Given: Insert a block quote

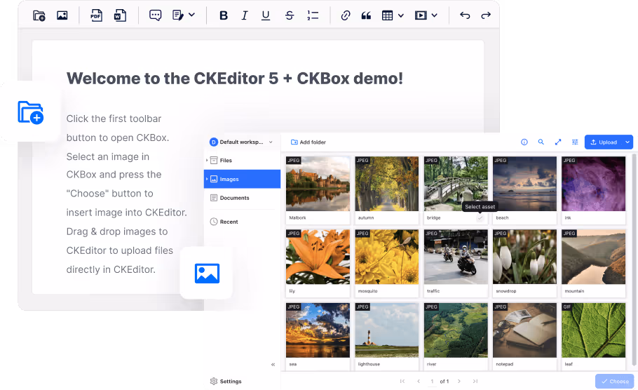Looking at the screenshot, I should click(x=366, y=15).
